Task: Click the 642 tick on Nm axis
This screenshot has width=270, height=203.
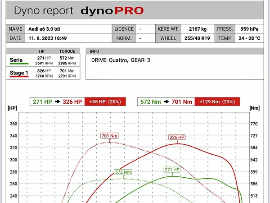Action: point(254,160)
